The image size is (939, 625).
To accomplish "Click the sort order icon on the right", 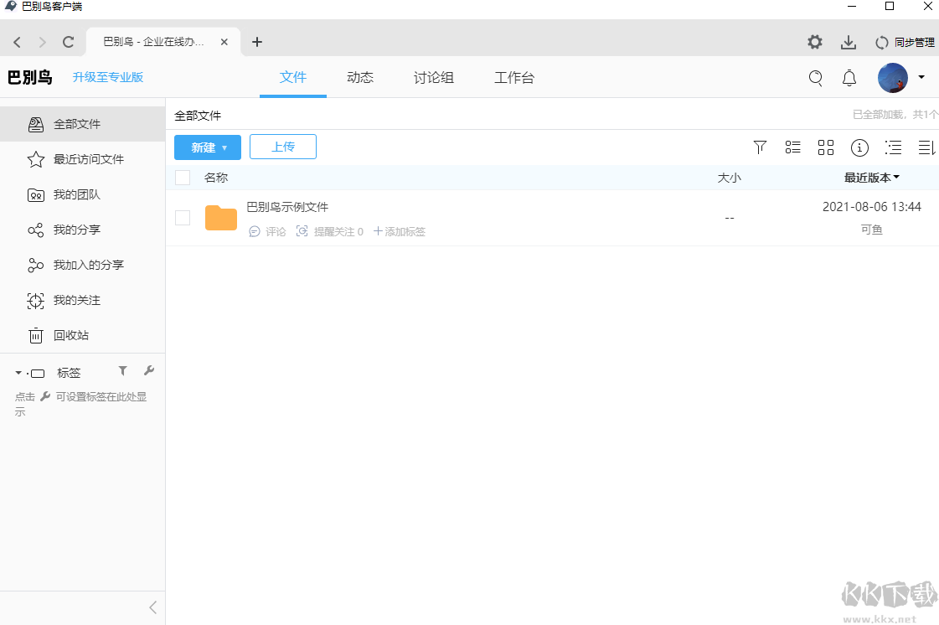I will (926, 147).
